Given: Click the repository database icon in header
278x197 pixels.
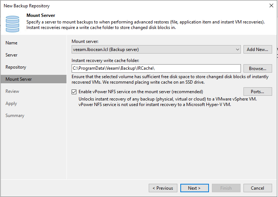Looking at the screenshot, I should 12,23.
